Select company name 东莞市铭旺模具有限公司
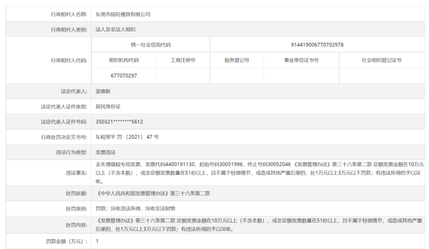The height and width of the screenshot is (249, 429). click(123, 14)
